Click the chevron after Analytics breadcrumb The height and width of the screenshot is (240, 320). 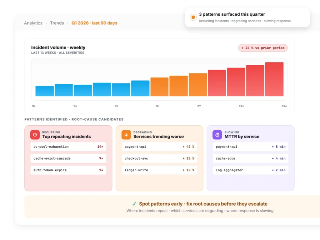[x=46, y=23]
